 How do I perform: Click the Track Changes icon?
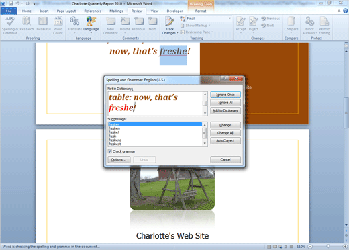tap(170, 26)
